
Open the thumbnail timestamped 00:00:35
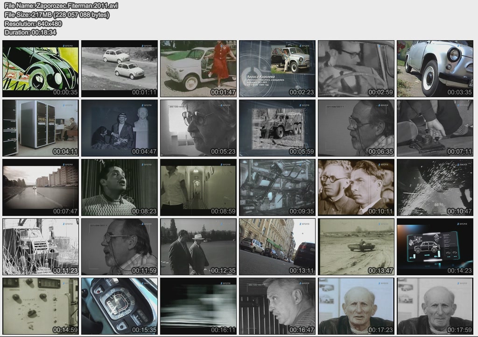point(41,69)
